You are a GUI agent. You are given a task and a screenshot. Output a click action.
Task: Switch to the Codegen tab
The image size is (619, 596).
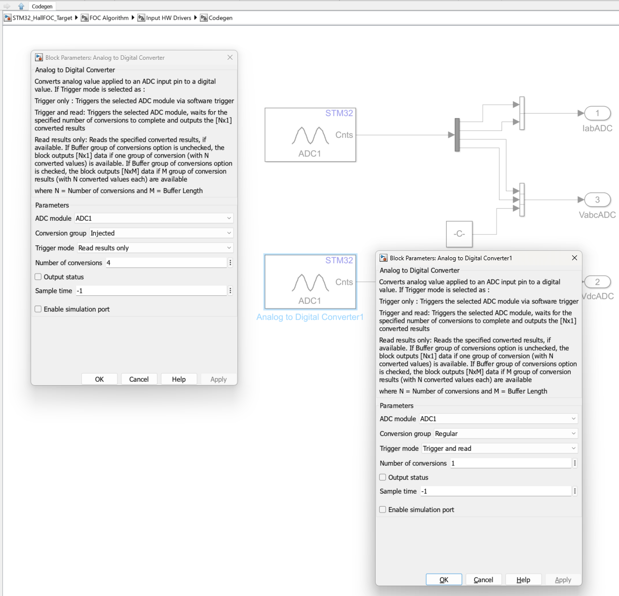(42, 6)
